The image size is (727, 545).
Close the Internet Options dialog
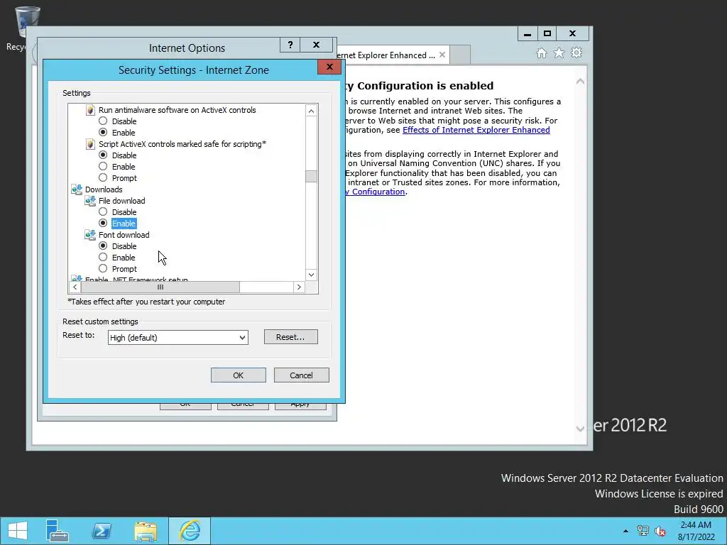(x=316, y=45)
